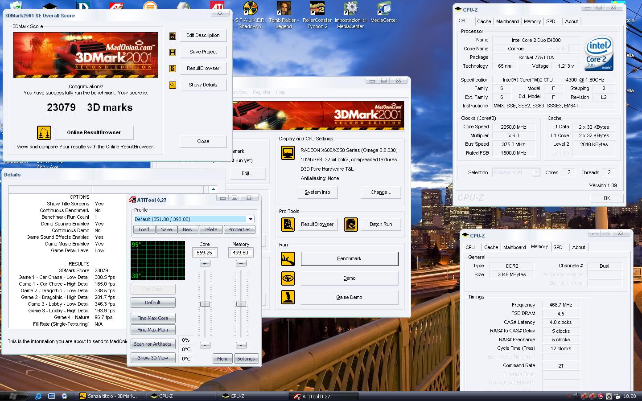The height and width of the screenshot is (401, 642).
Task: Click the monitor icon in Display and CPU Settings
Action: 288,153
